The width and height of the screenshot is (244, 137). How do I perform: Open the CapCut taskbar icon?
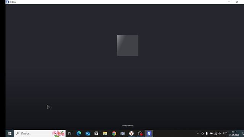[96, 134]
